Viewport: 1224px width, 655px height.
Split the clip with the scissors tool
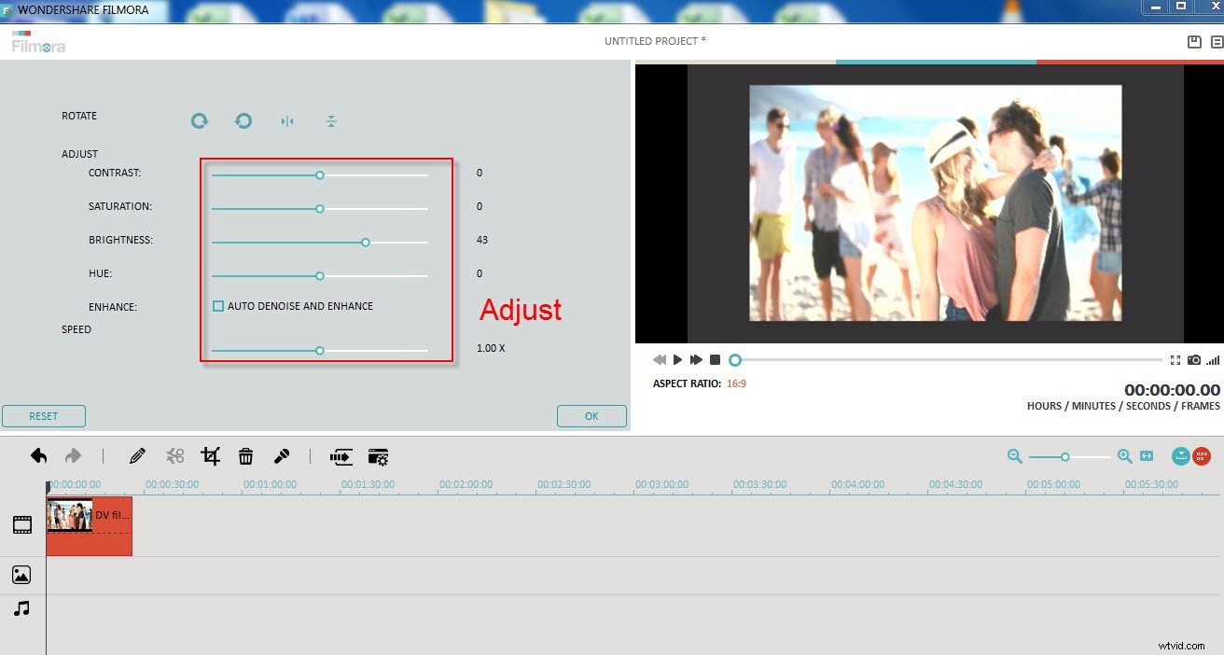[x=174, y=455]
